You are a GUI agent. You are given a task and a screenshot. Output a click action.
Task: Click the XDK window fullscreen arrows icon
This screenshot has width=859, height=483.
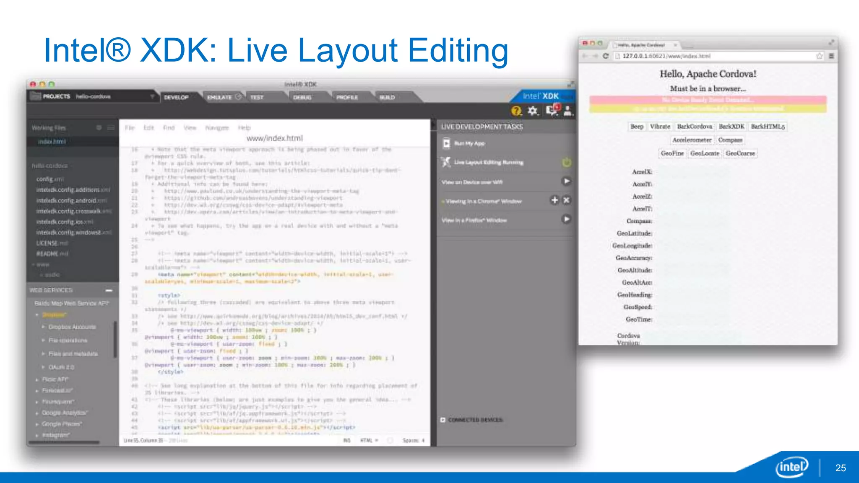click(x=571, y=84)
